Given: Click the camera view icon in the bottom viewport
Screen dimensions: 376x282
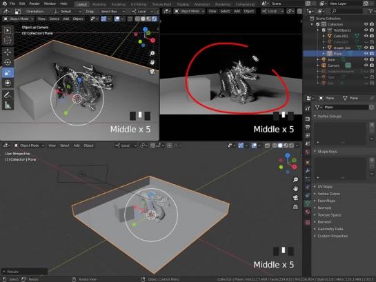Looking at the screenshot, I should point(295,198).
